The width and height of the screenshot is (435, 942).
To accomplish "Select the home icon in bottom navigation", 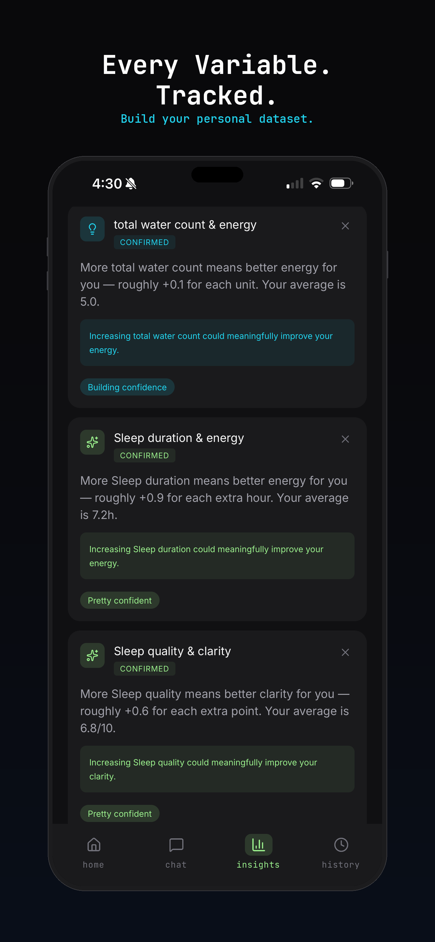I will pos(93,845).
